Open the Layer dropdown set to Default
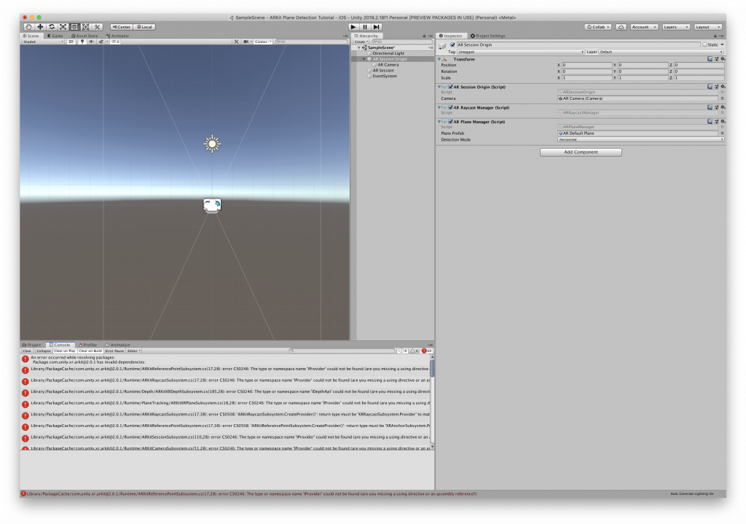The width and height of the screenshot is (746, 524). click(x=661, y=52)
